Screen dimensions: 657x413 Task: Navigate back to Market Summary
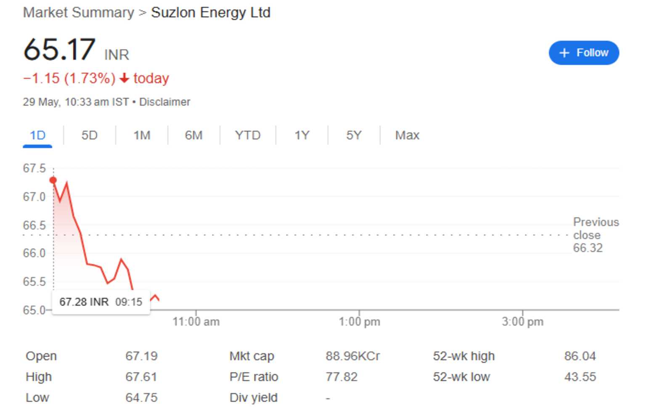point(78,12)
